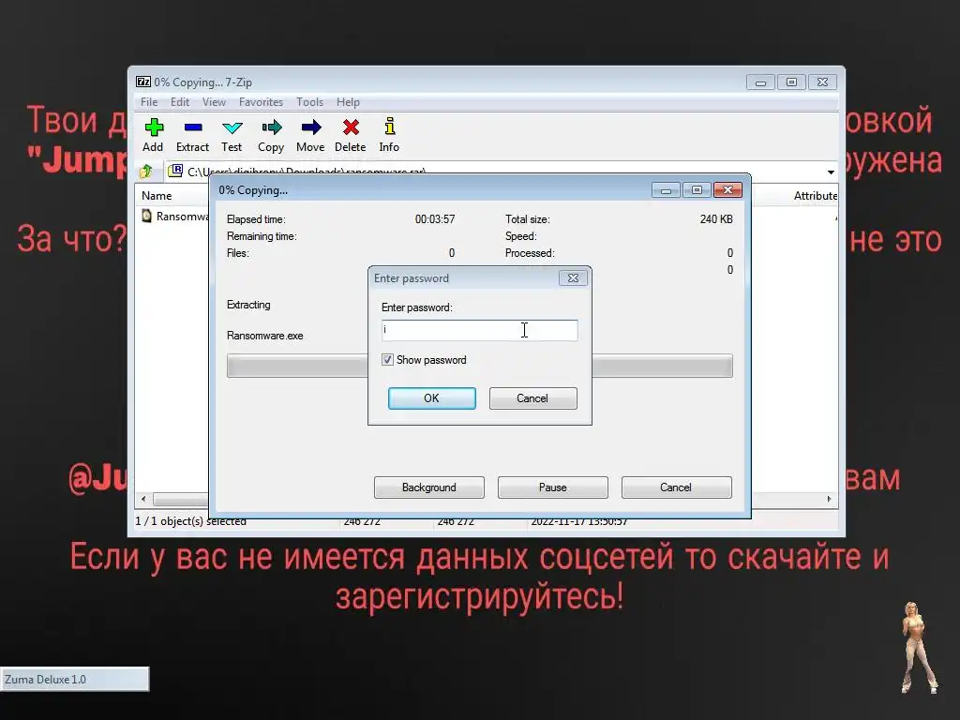The image size is (960, 720).
Task: Click the extraction progress bar
Action: pyautogui.click(x=479, y=366)
